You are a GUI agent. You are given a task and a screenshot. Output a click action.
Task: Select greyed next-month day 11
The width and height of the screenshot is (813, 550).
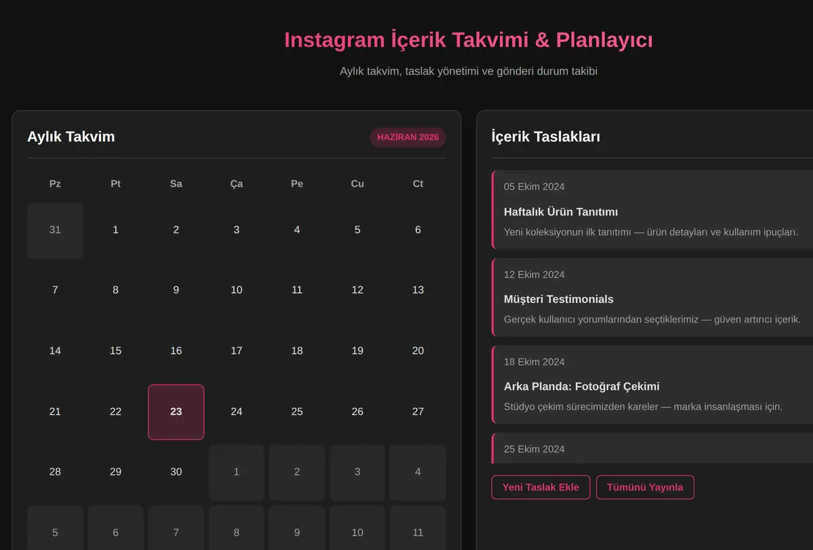[x=418, y=528]
